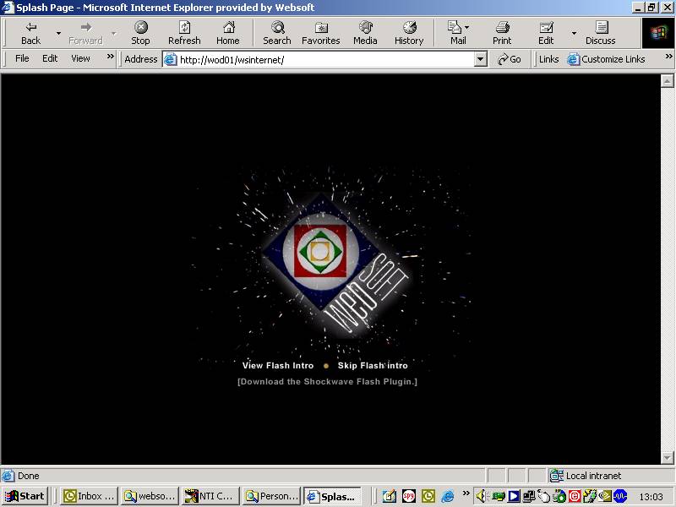Launch the notepad quick launch icon
This screenshot has width=676, height=507.
click(389, 496)
